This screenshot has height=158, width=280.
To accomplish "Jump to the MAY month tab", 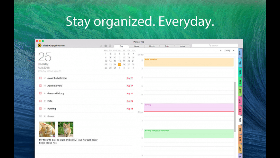I will 240,91.
